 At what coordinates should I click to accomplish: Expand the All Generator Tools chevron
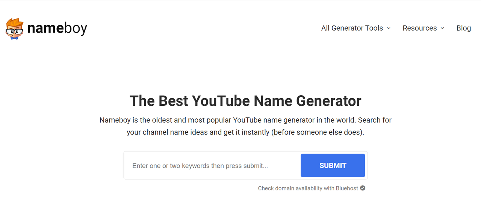click(x=389, y=28)
